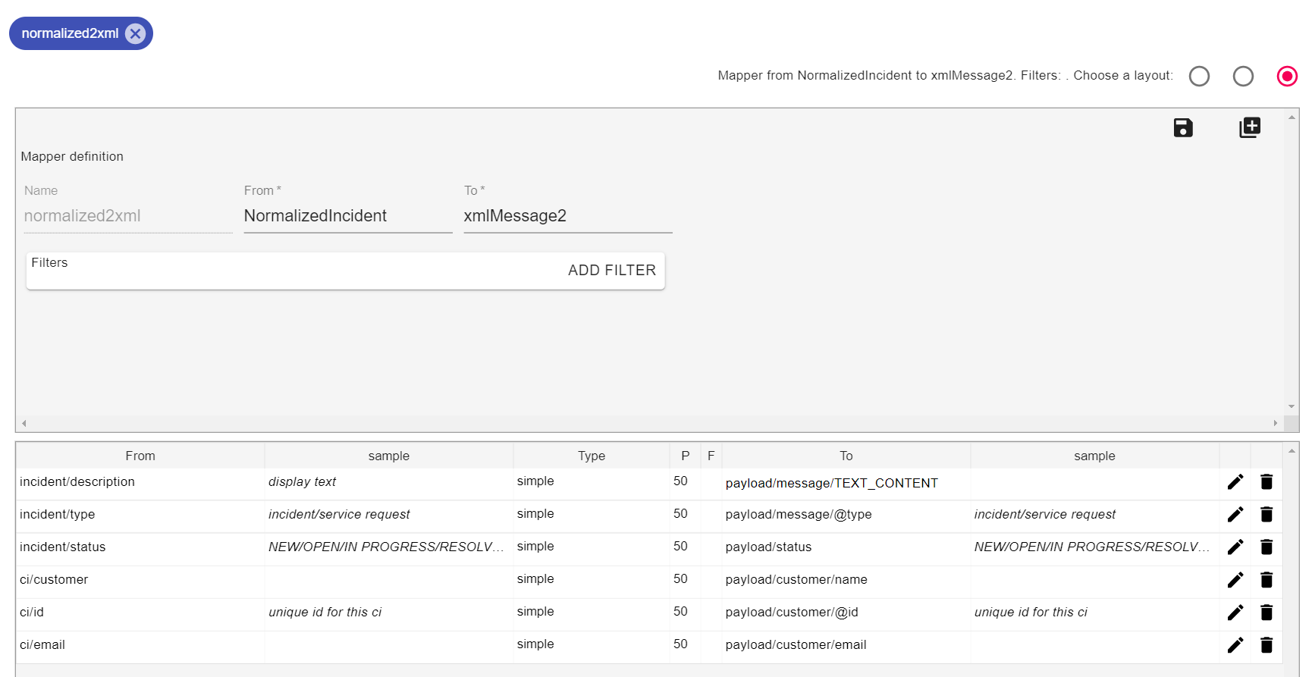The width and height of the screenshot is (1312, 677).
Task: Click the add new mapping icon
Action: (1249, 127)
